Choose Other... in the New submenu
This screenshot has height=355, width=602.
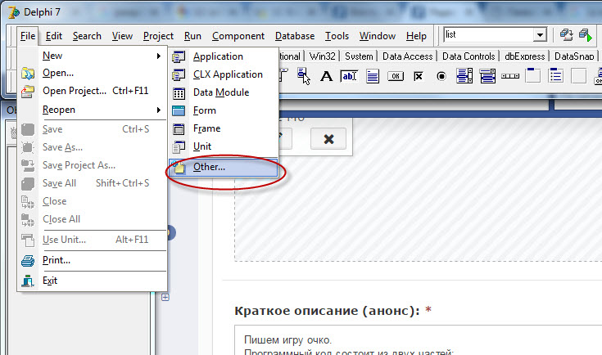(x=223, y=168)
